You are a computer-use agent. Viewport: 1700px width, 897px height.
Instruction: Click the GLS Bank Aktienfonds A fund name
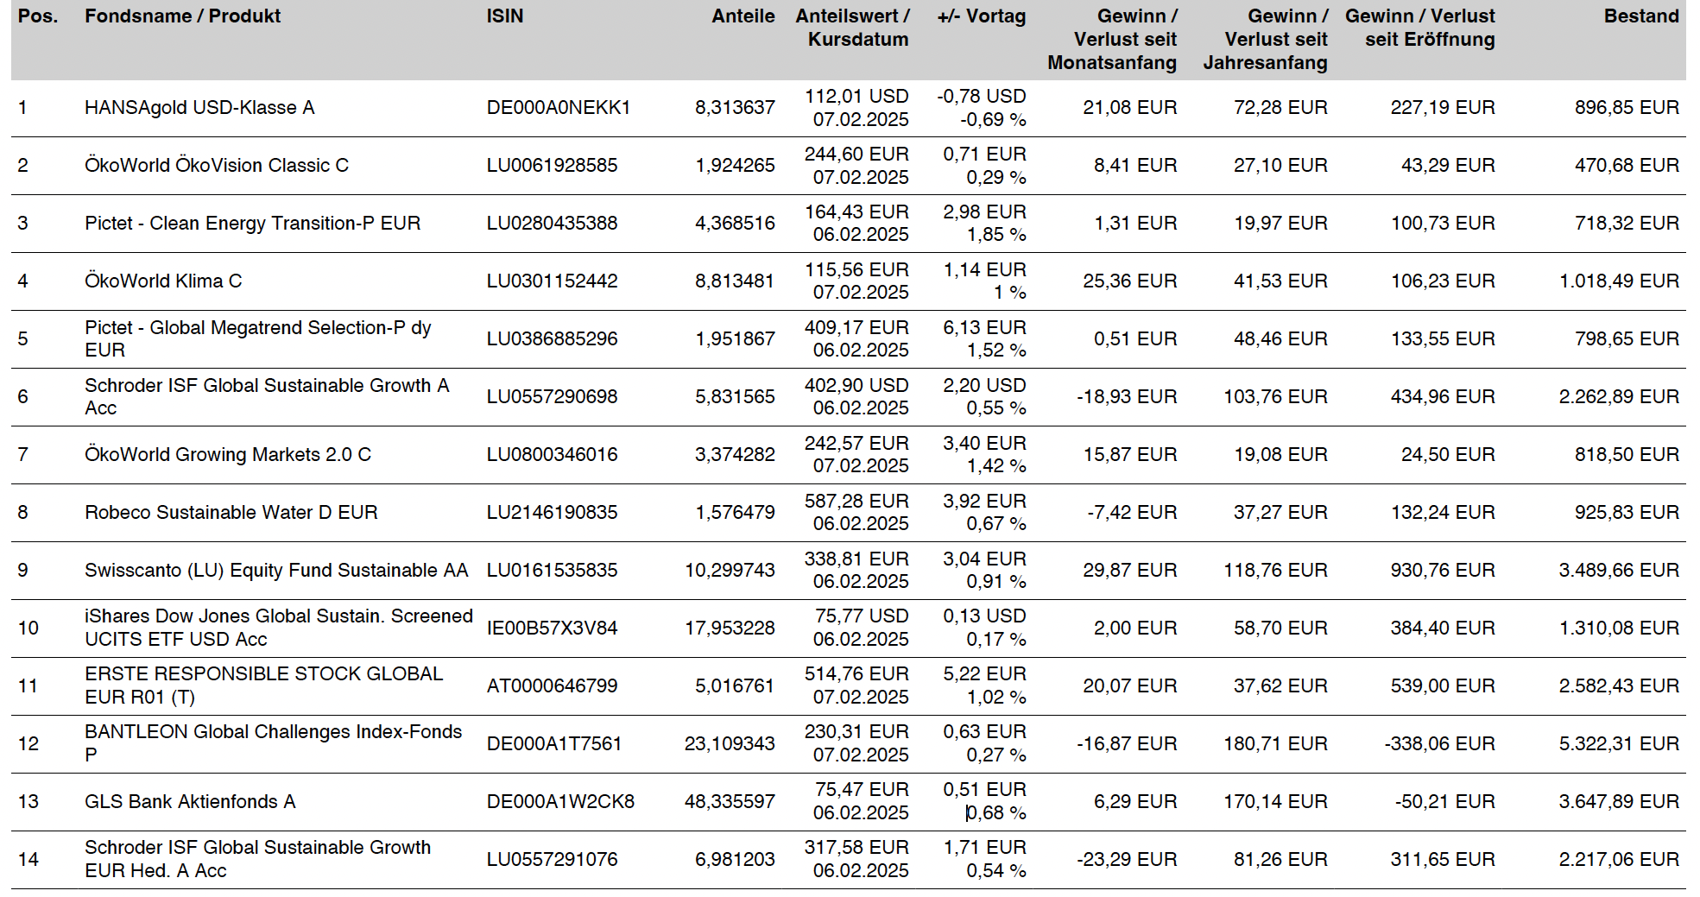click(x=190, y=802)
